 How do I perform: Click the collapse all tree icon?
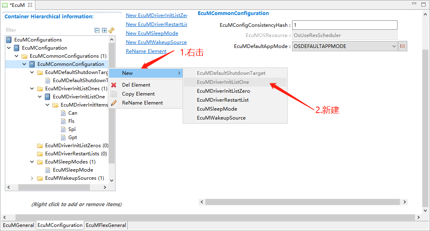tap(97, 30)
